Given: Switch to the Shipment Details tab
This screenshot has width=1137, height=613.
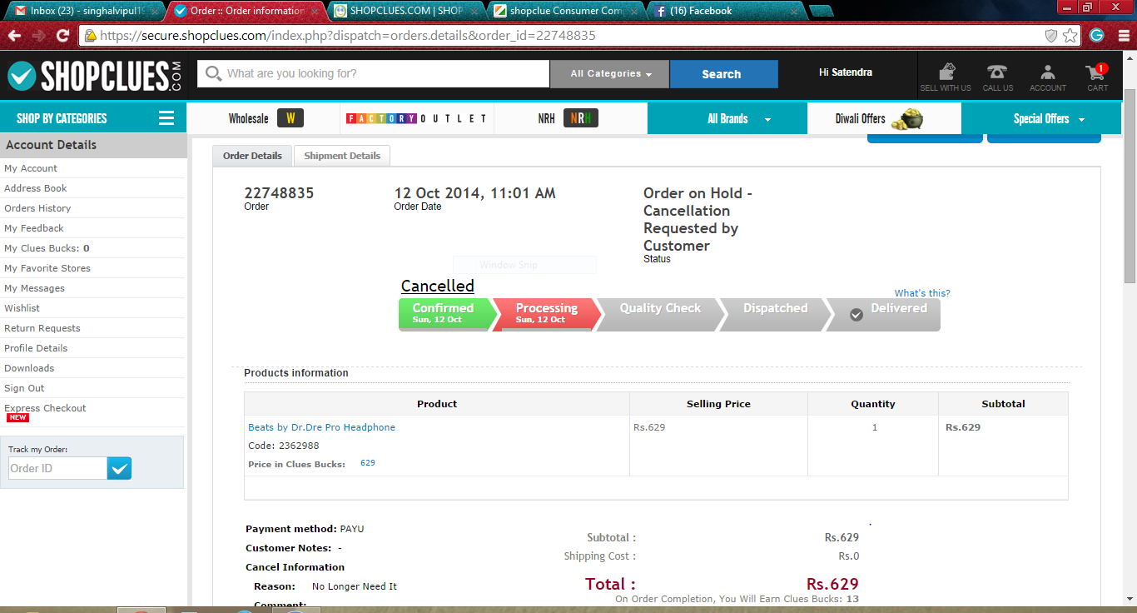Looking at the screenshot, I should click(342, 156).
